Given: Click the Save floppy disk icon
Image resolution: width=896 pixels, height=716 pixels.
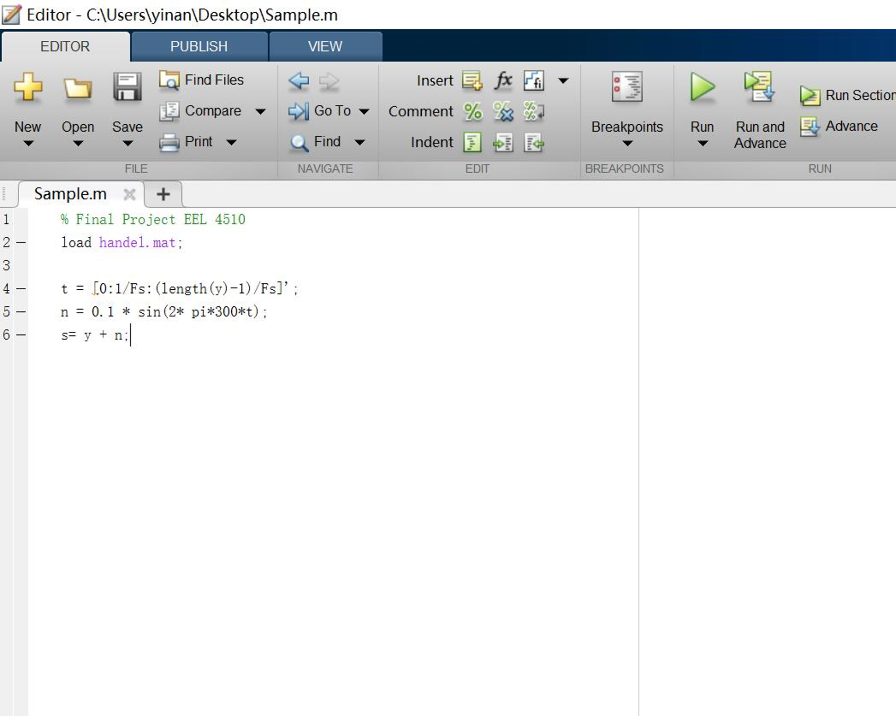Looking at the screenshot, I should pyautogui.click(x=127, y=87).
